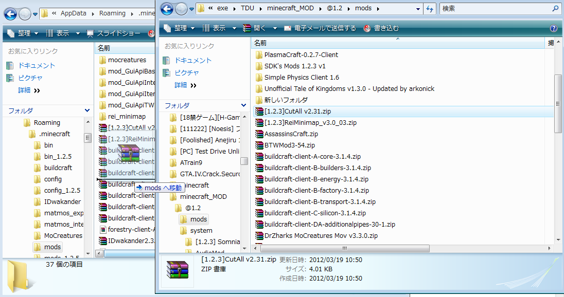Select AssassinsCraft.zip file
This screenshot has height=297, width=564.
pyautogui.click(x=287, y=134)
